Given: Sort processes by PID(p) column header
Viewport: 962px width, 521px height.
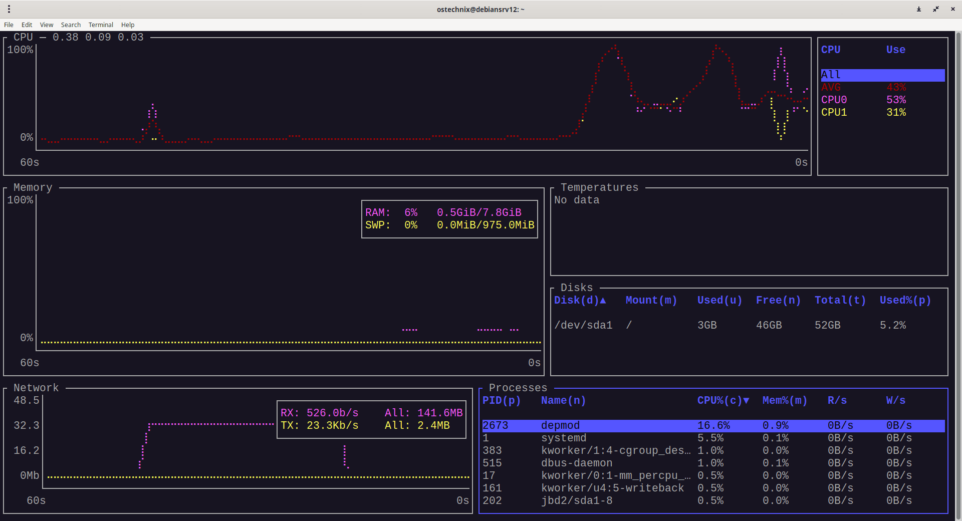Looking at the screenshot, I should pyautogui.click(x=501, y=400).
